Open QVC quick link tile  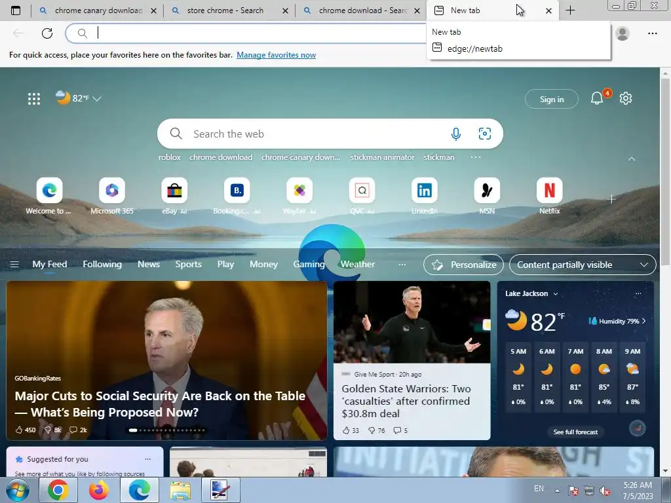click(362, 191)
